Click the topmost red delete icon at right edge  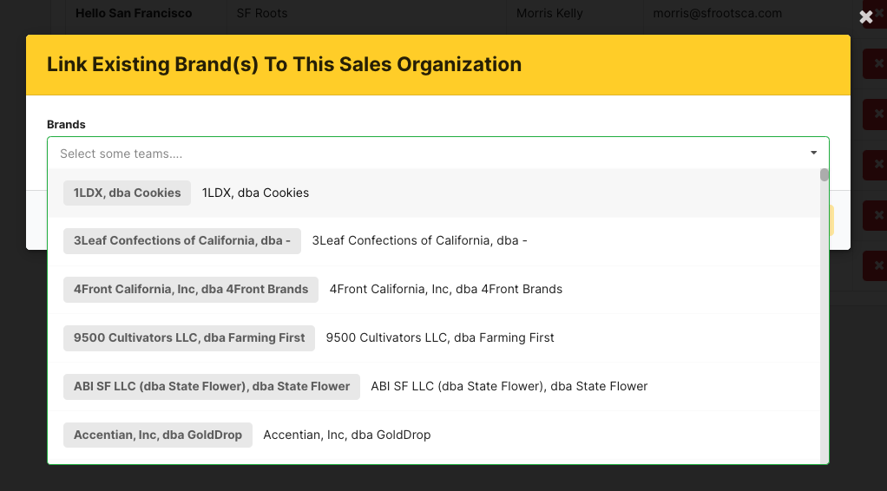pyautogui.click(x=875, y=64)
